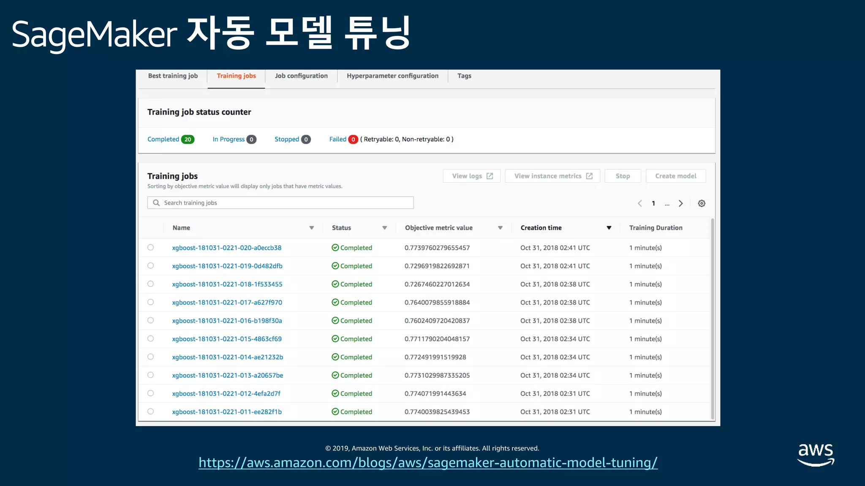Select radio for xgboost-181031-0221-018-1f533455

[150, 283]
